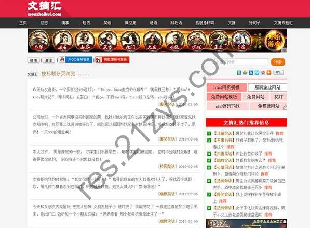Open the 主页 nav item
This screenshot has height=228, width=310.
click(x=23, y=23)
